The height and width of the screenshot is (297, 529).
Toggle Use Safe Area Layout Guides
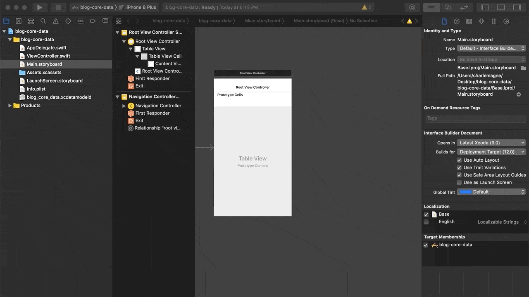click(x=459, y=175)
